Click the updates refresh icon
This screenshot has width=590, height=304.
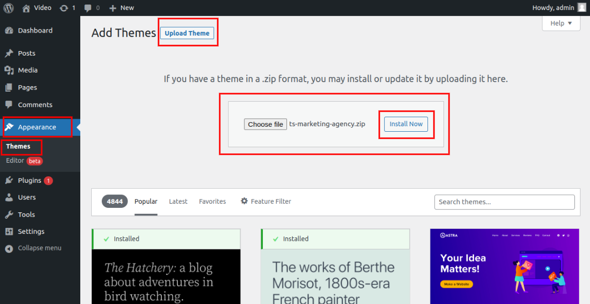[x=63, y=8]
